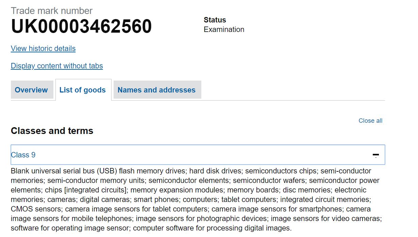
Task: Click the Classes and terms heading
Action: (52, 131)
